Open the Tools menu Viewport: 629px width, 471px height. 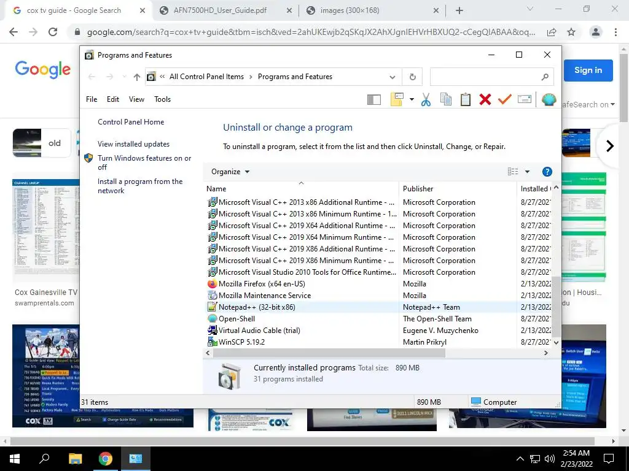pos(162,99)
